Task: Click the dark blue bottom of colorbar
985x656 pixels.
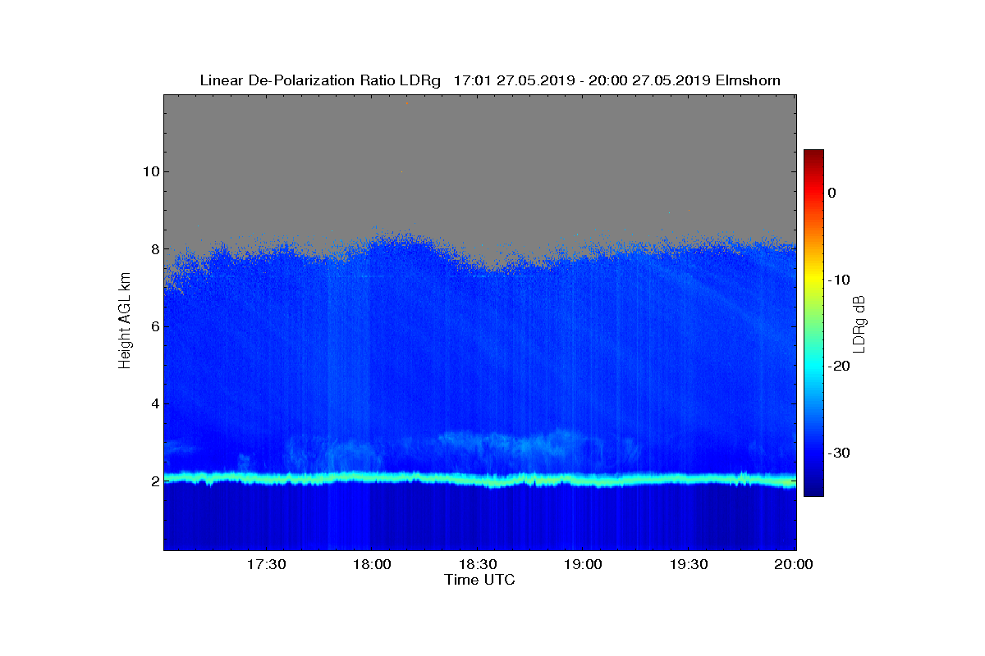Action: (813, 490)
